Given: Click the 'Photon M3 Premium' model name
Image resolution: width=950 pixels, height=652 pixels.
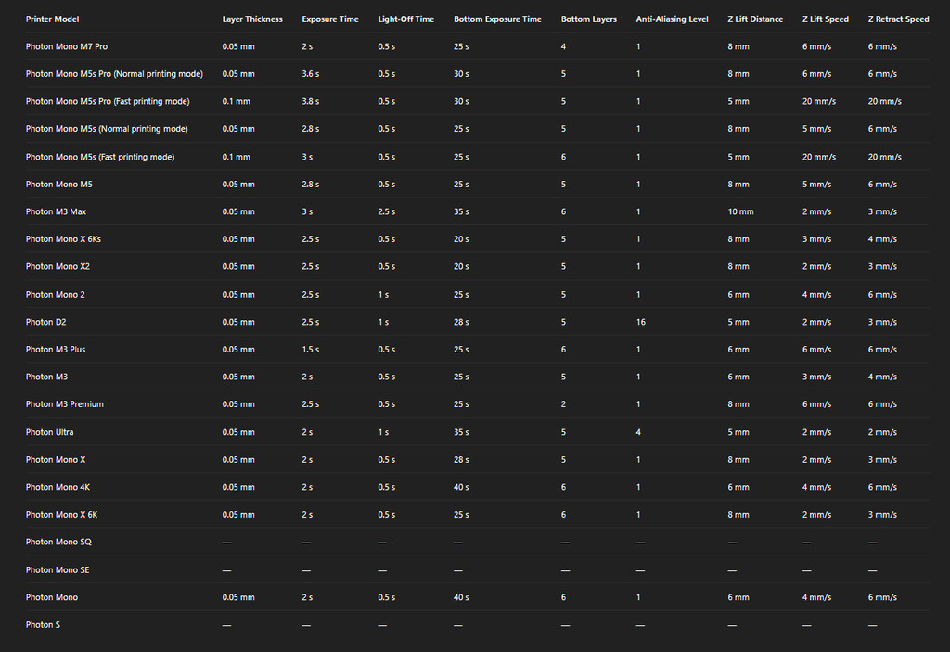Looking at the screenshot, I should coord(64,404).
